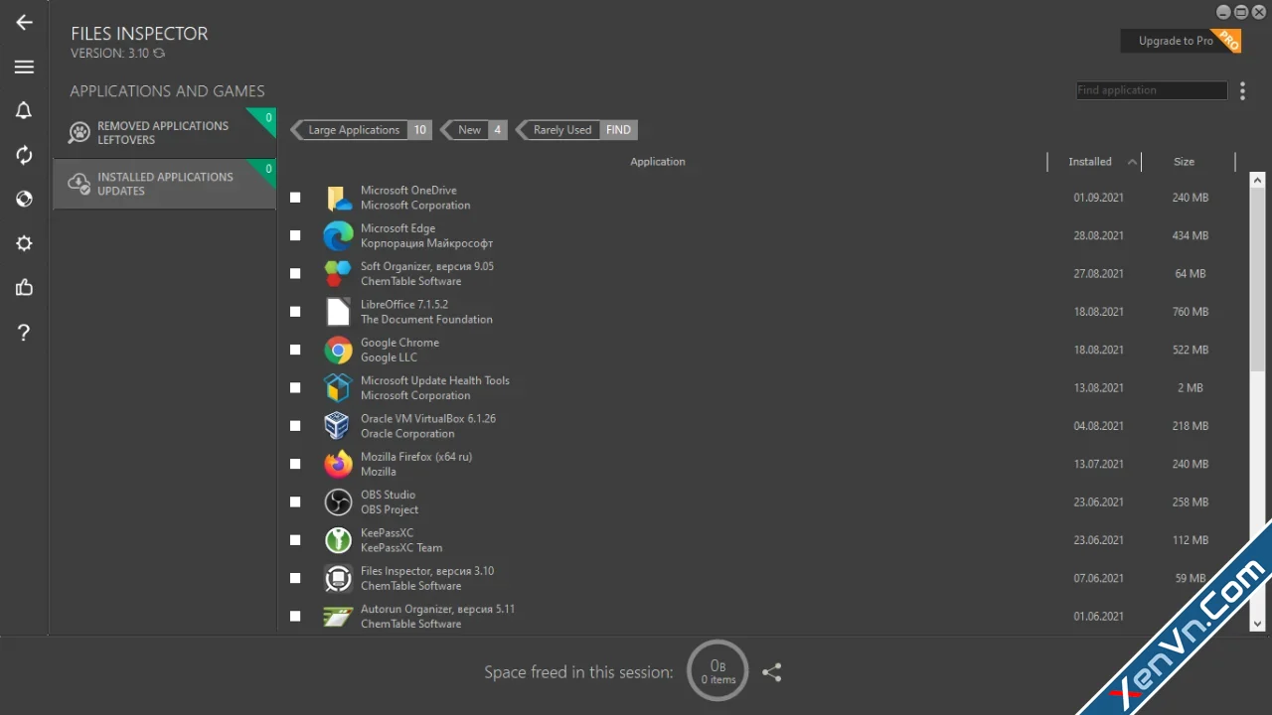Click the 01.09.2021 install date
This screenshot has width=1272, height=715.
point(1098,198)
